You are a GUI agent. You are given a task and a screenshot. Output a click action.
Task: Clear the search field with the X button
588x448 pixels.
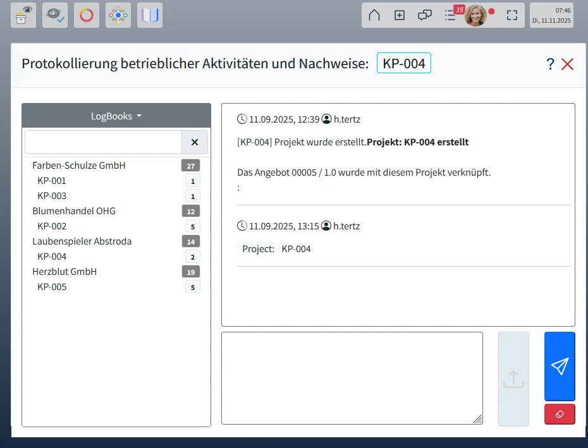coord(195,142)
